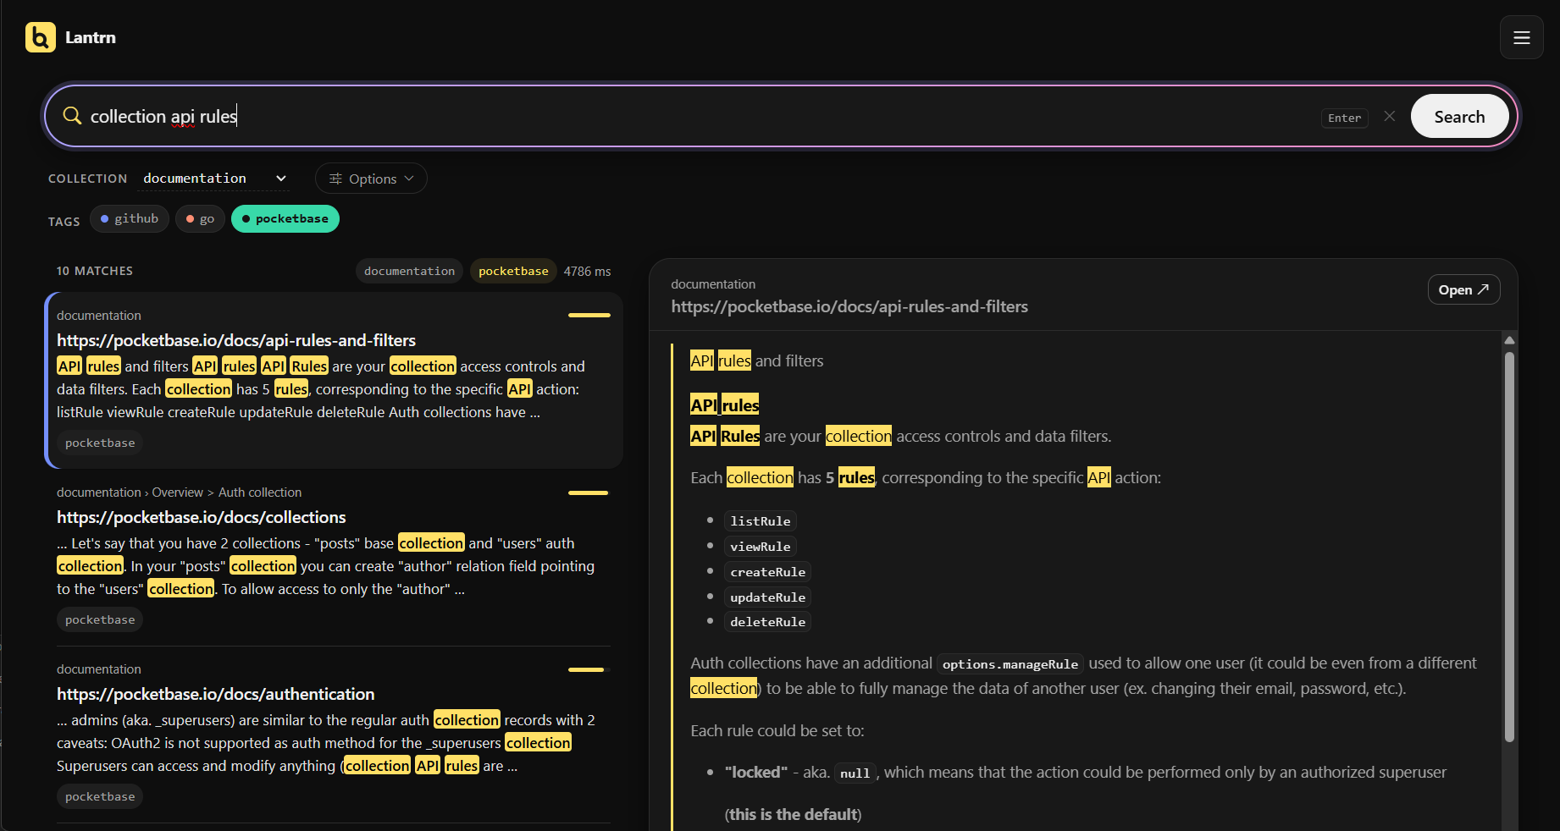The height and width of the screenshot is (831, 1560).
Task: Disable the pocketbase tag filter
Action: click(285, 218)
